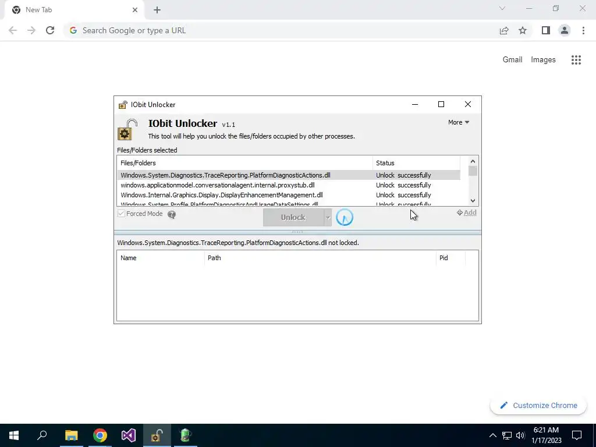The image size is (596, 447).
Task: Click the IObit Unlocker title bar icon
Action: tap(123, 105)
